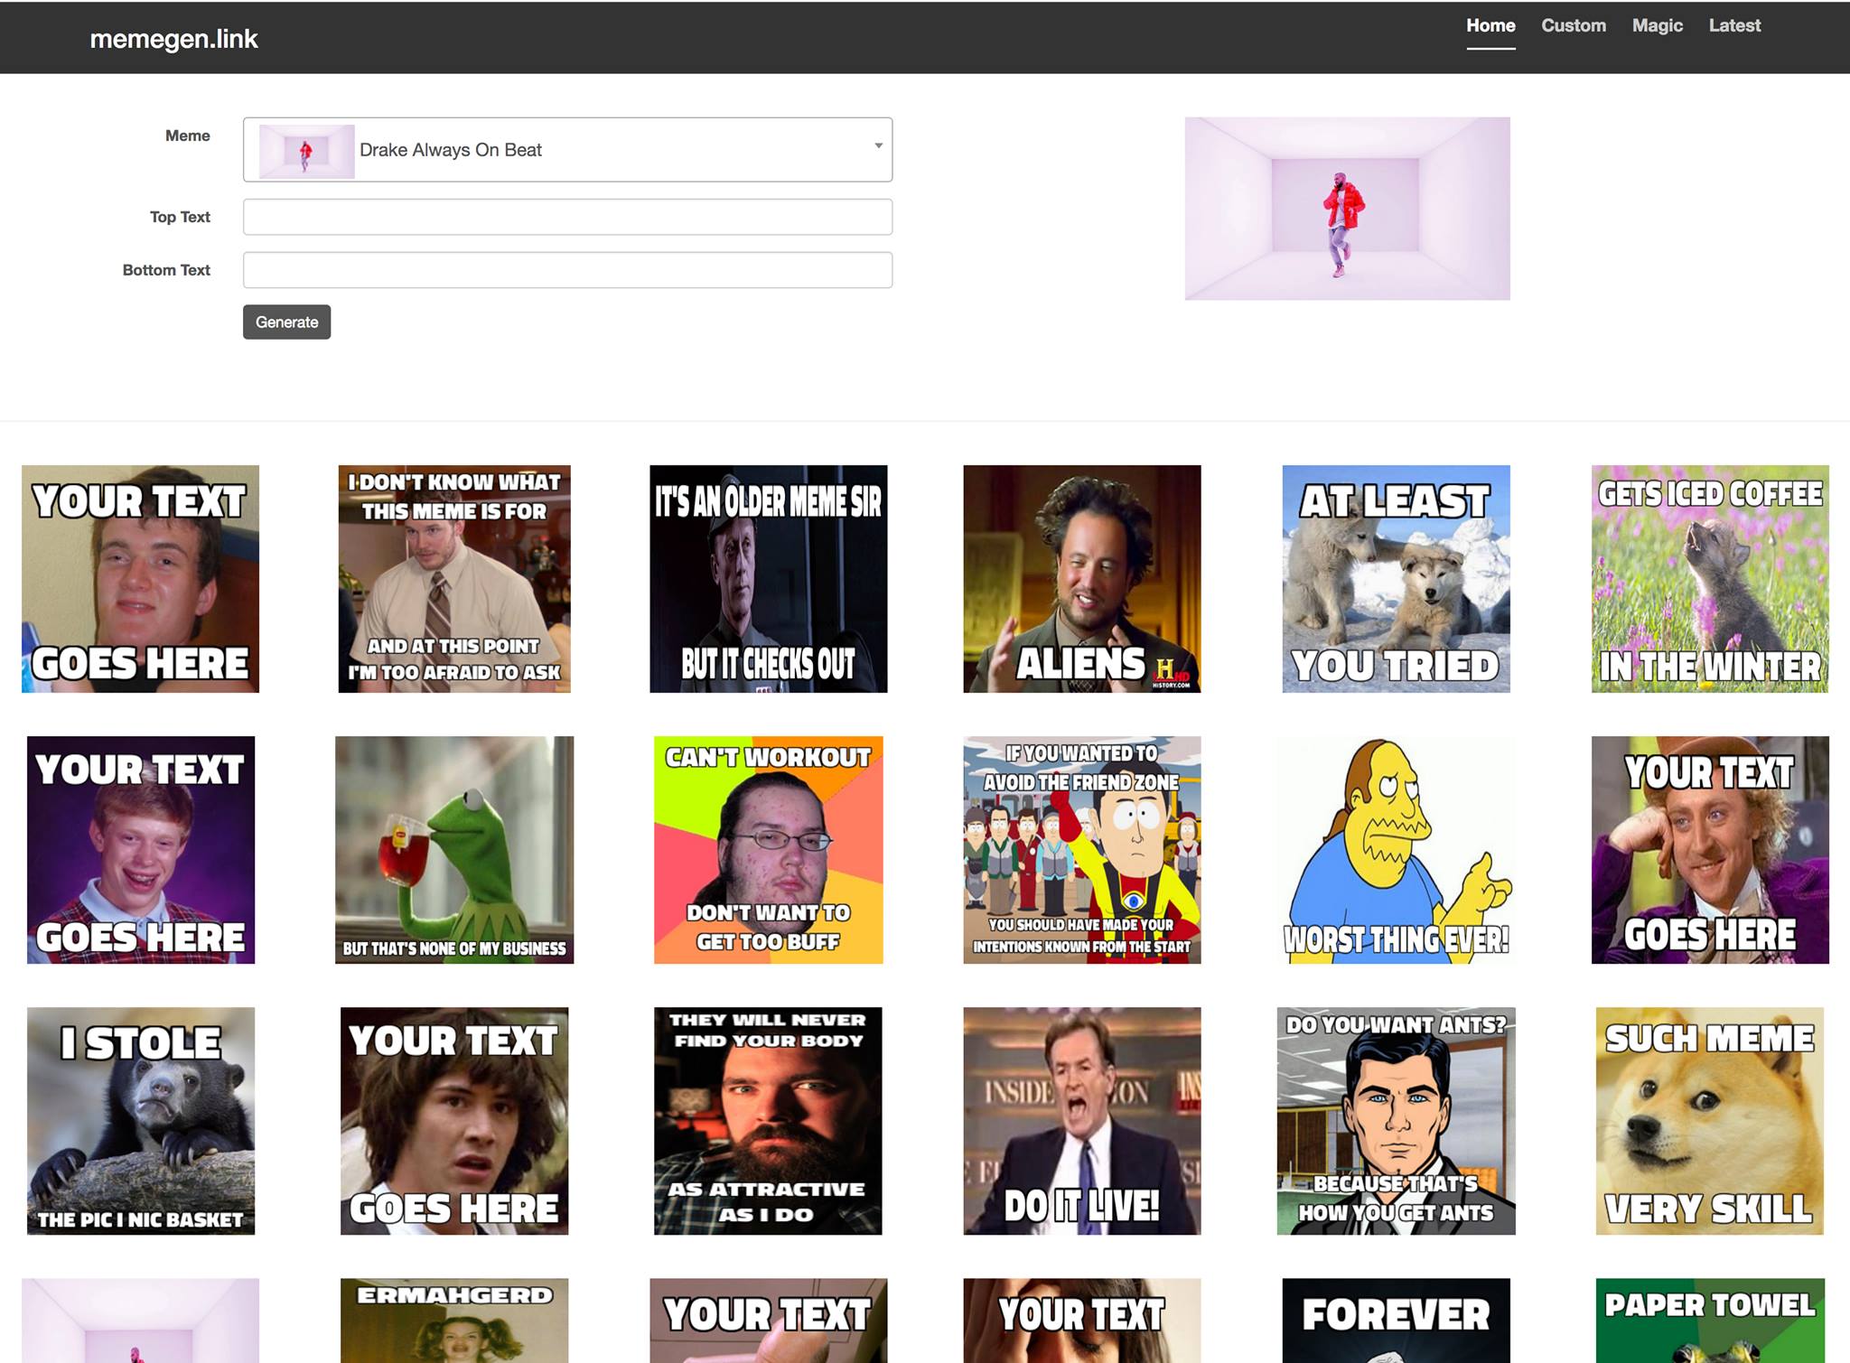
Task: Open the Home nav tab
Action: (1490, 26)
